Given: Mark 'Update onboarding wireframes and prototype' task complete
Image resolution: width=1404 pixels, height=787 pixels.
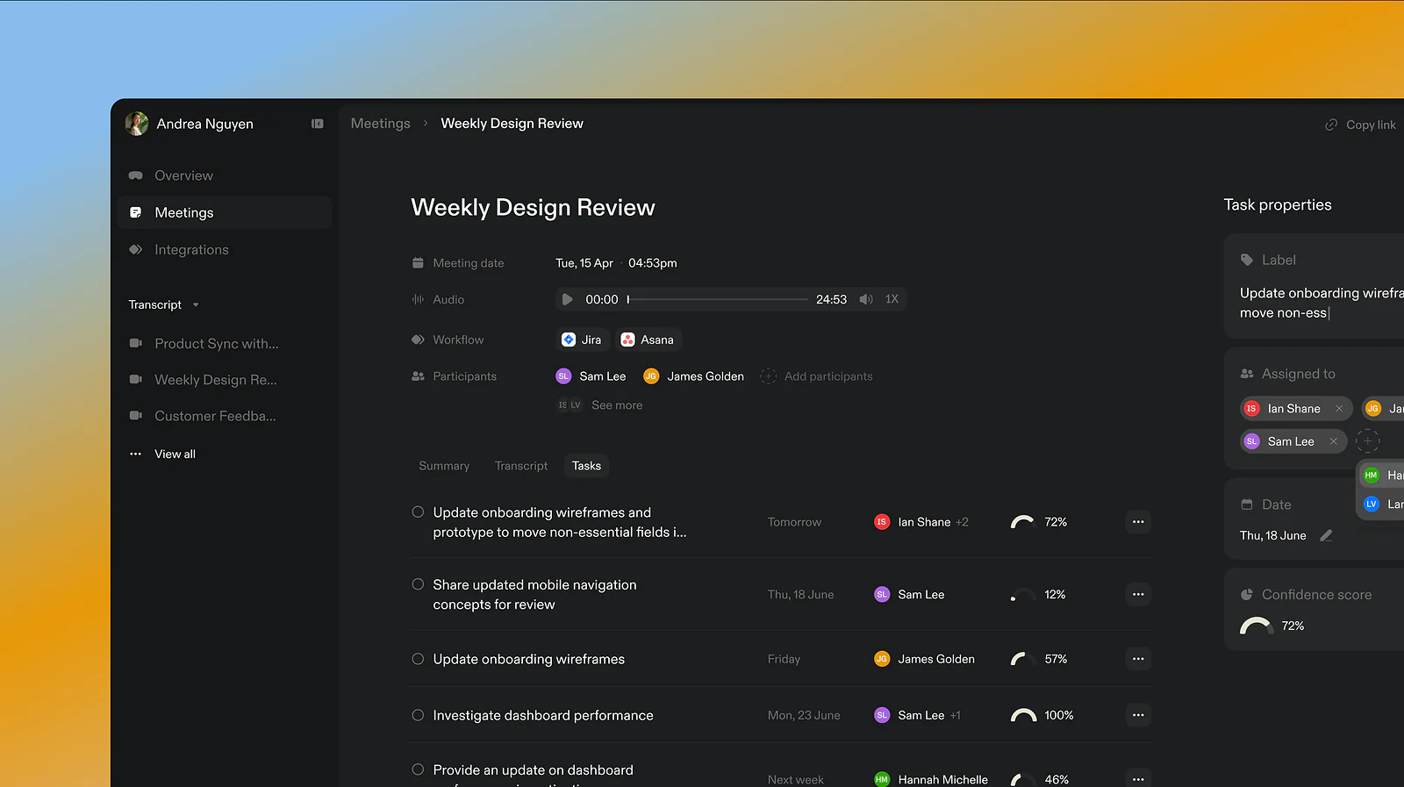Looking at the screenshot, I should [418, 512].
